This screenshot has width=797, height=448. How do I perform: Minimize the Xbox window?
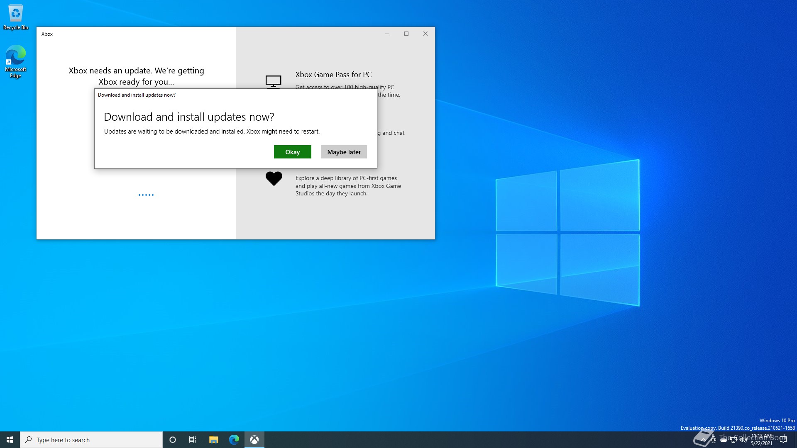pyautogui.click(x=387, y=34)
